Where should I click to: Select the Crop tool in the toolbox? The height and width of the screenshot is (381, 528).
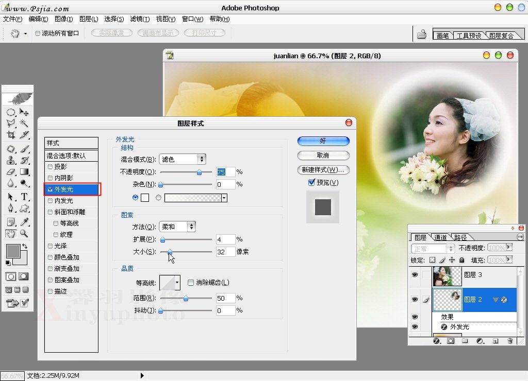(x=11, y=135)
